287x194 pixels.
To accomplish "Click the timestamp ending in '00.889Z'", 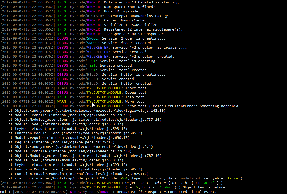I will tap(40, 192).
